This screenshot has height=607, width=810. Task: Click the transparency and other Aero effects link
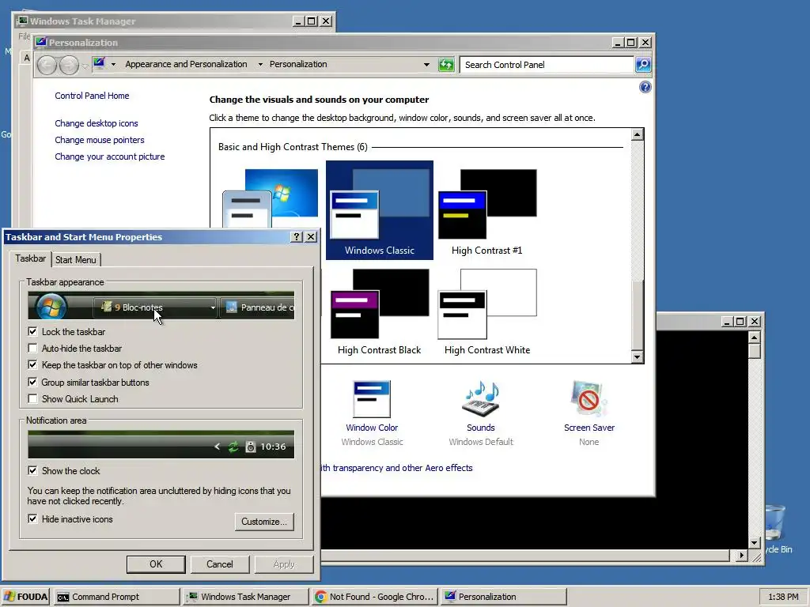coord(397,468)
